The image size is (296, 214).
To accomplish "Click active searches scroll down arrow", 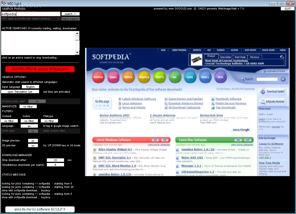I will [77, 52].
